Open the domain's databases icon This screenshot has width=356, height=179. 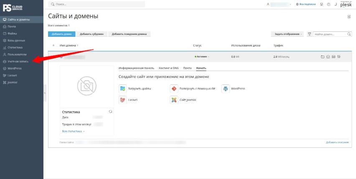tap(333, 57)
